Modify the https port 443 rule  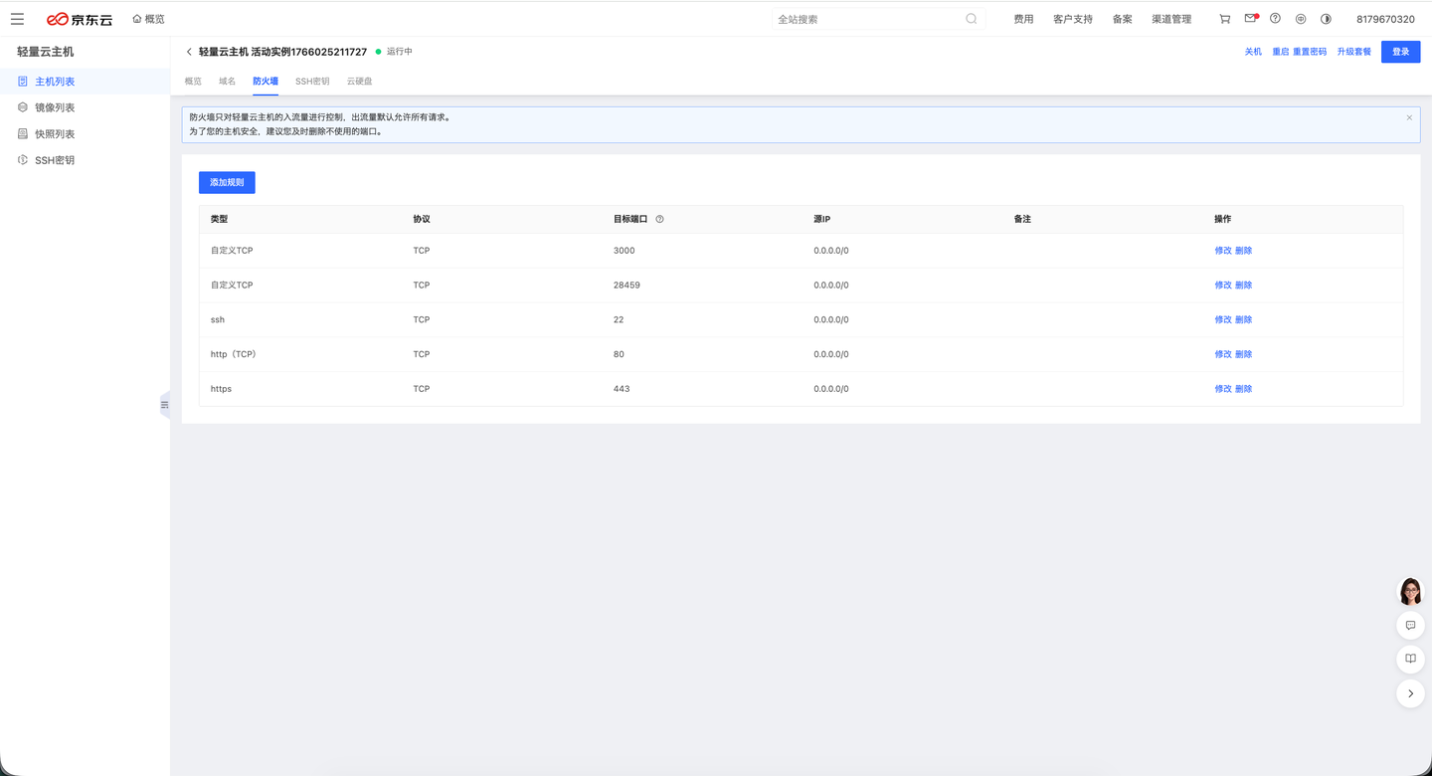1223,389
